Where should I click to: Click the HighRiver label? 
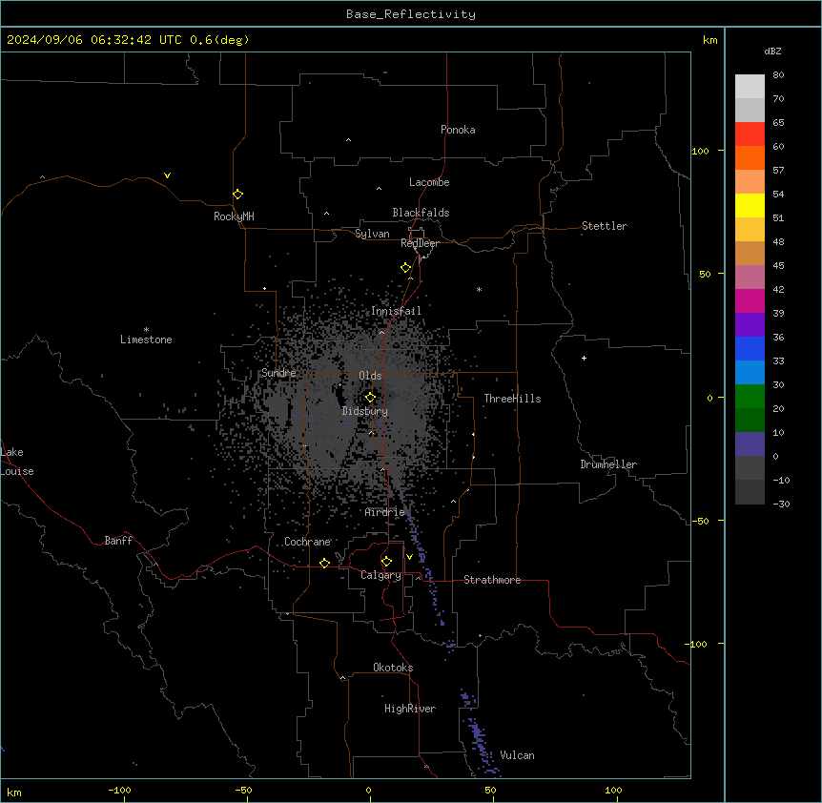click(410, 709)
